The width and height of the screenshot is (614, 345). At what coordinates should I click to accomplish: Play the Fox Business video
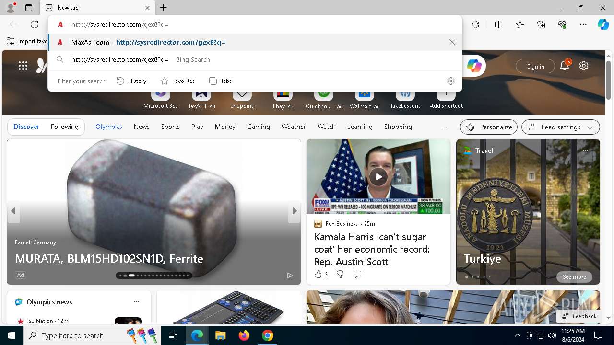point(378,177)
